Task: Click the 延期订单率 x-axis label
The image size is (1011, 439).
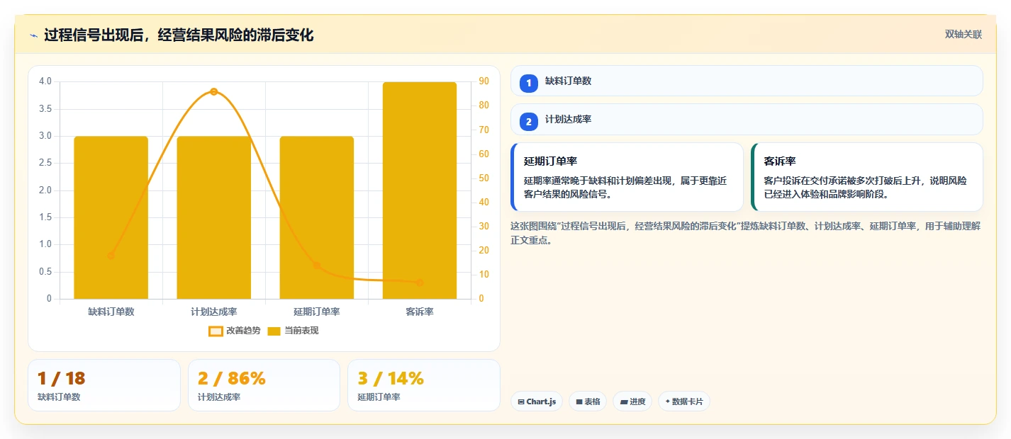Action: pyautogui.click(x=317, y=312)
